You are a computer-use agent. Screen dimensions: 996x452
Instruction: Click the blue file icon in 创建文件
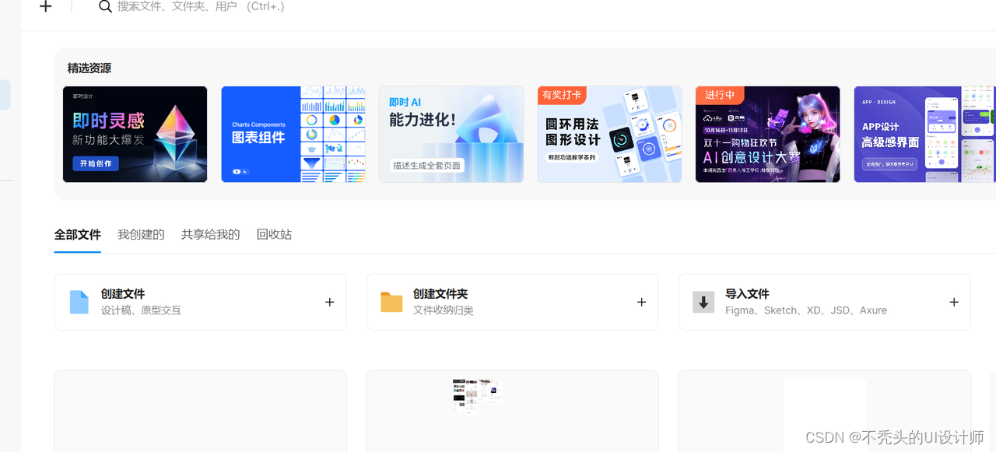pos(79,302)
